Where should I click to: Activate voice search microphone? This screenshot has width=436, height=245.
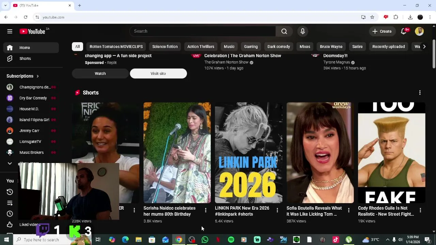[302, 31]
